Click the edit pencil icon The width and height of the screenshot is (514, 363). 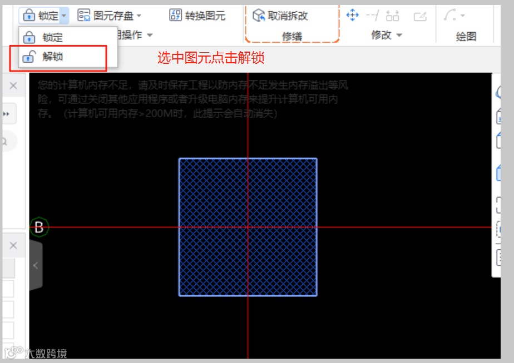(x=420, y=16)
